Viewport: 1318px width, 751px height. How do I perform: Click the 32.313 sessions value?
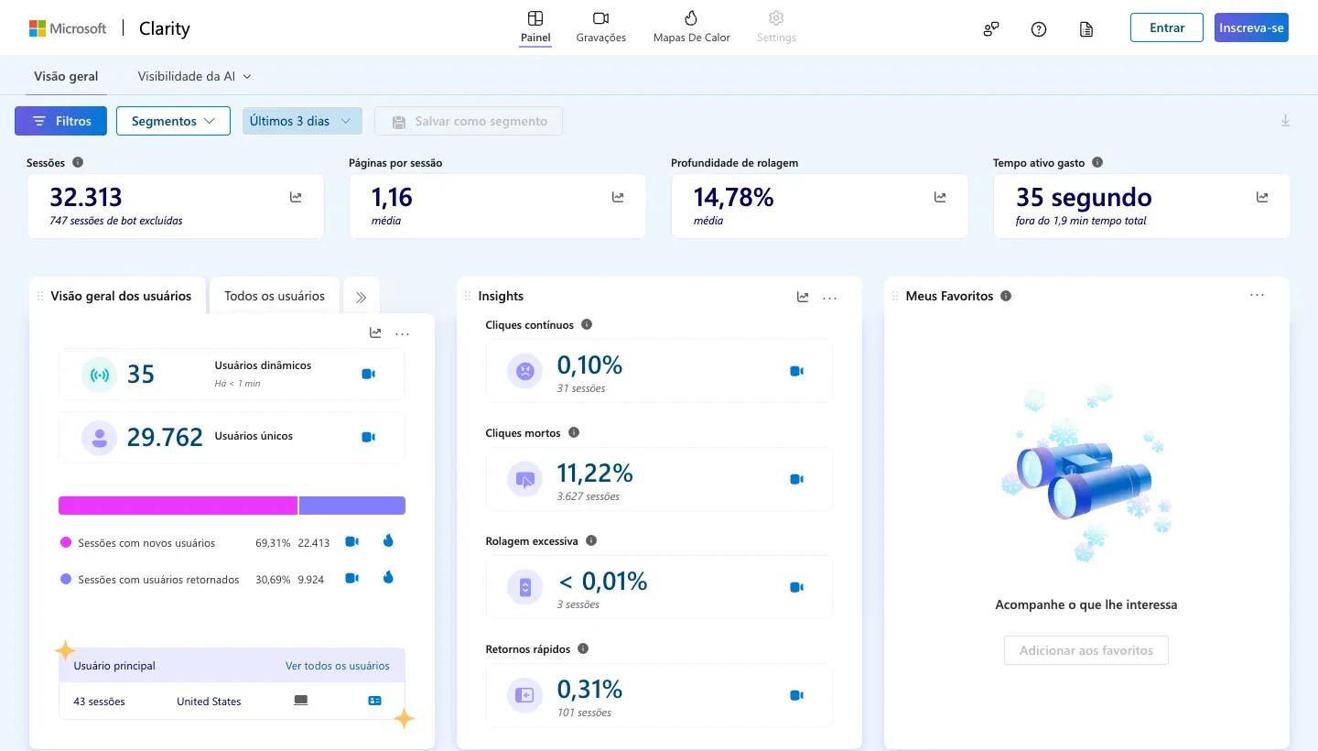coord(86,197)
